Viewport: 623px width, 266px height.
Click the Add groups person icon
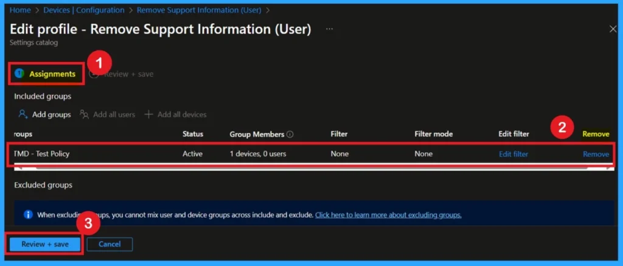(23, 114)
